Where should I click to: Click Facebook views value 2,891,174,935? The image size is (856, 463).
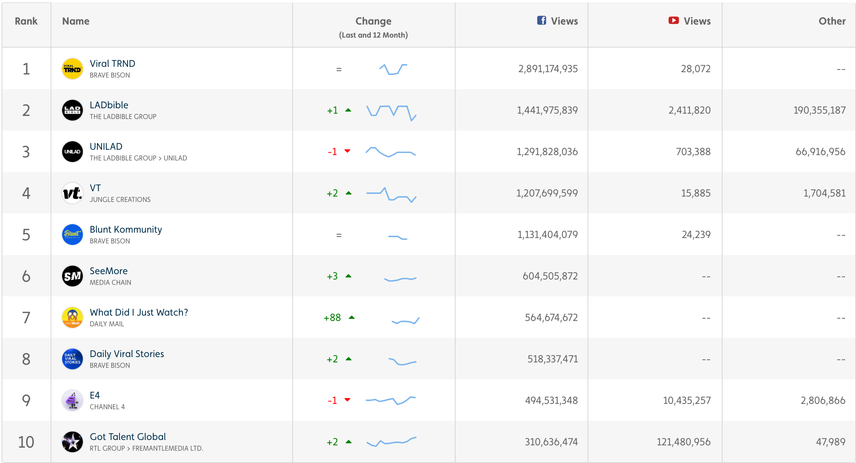click(548, 69)
